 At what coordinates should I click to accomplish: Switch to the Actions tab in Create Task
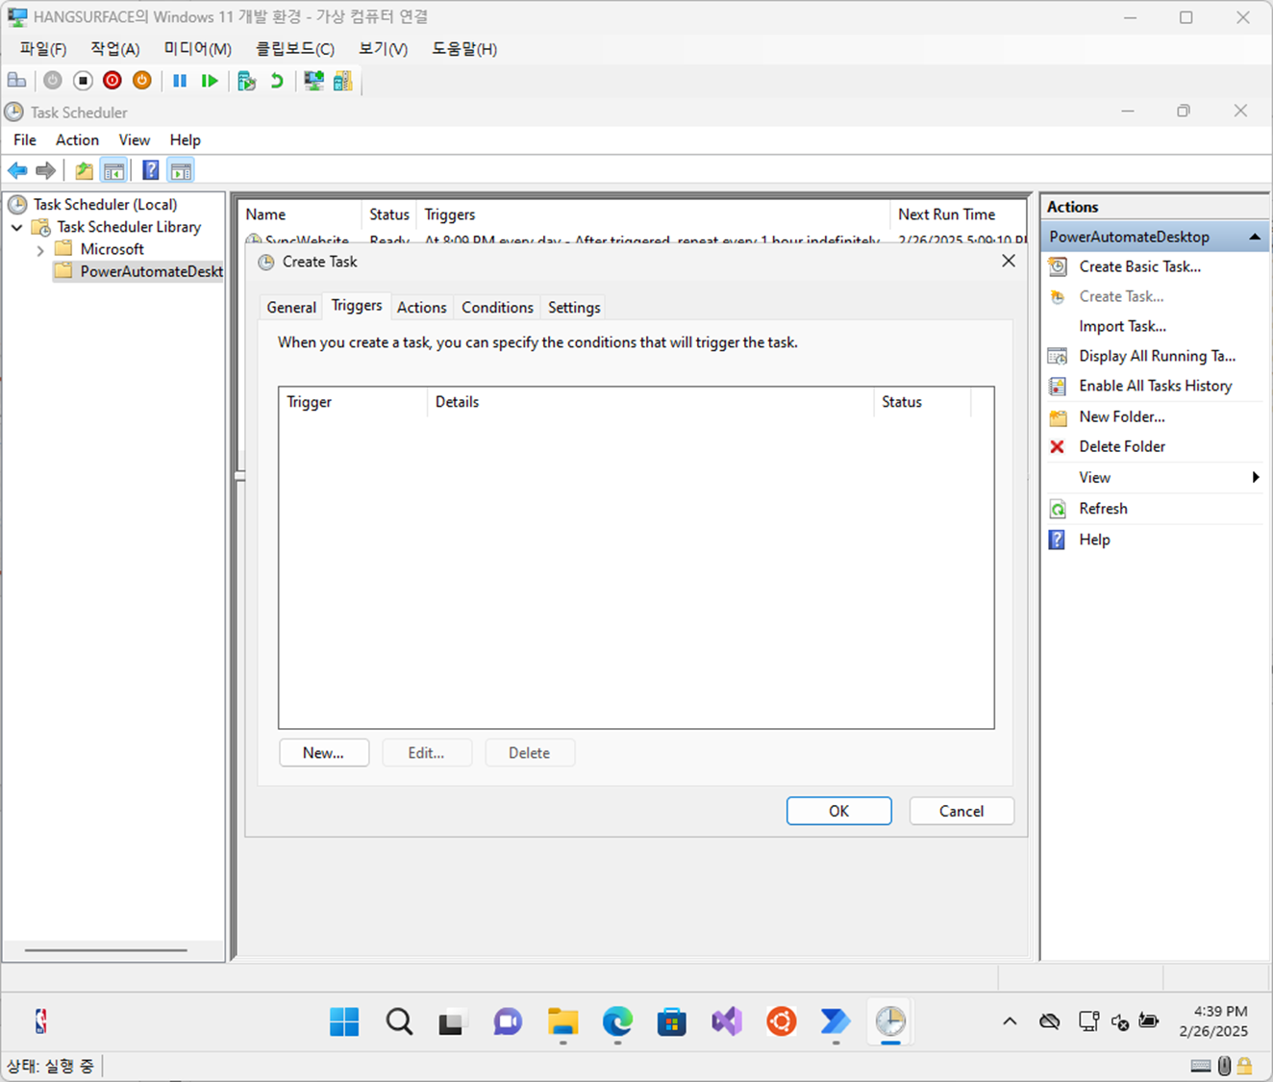pyautogui.click(x=422, y=308)
